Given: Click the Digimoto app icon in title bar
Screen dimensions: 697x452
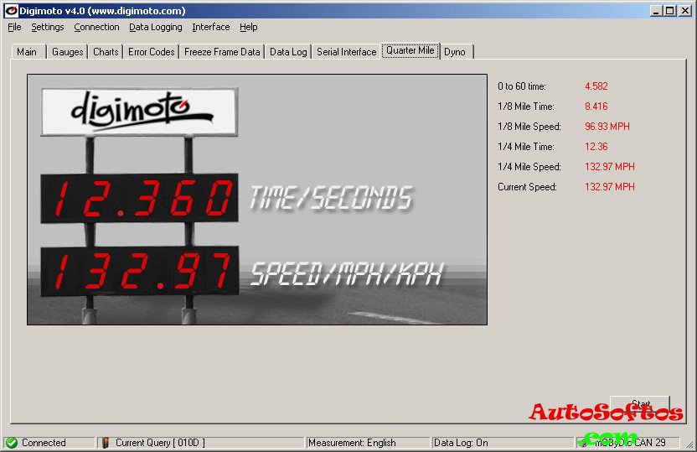Looking at the screenshot, I should pyautogui.click(x=11, y=10).
